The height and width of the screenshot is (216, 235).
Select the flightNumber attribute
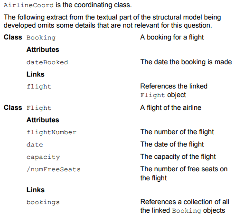[51, 132]
